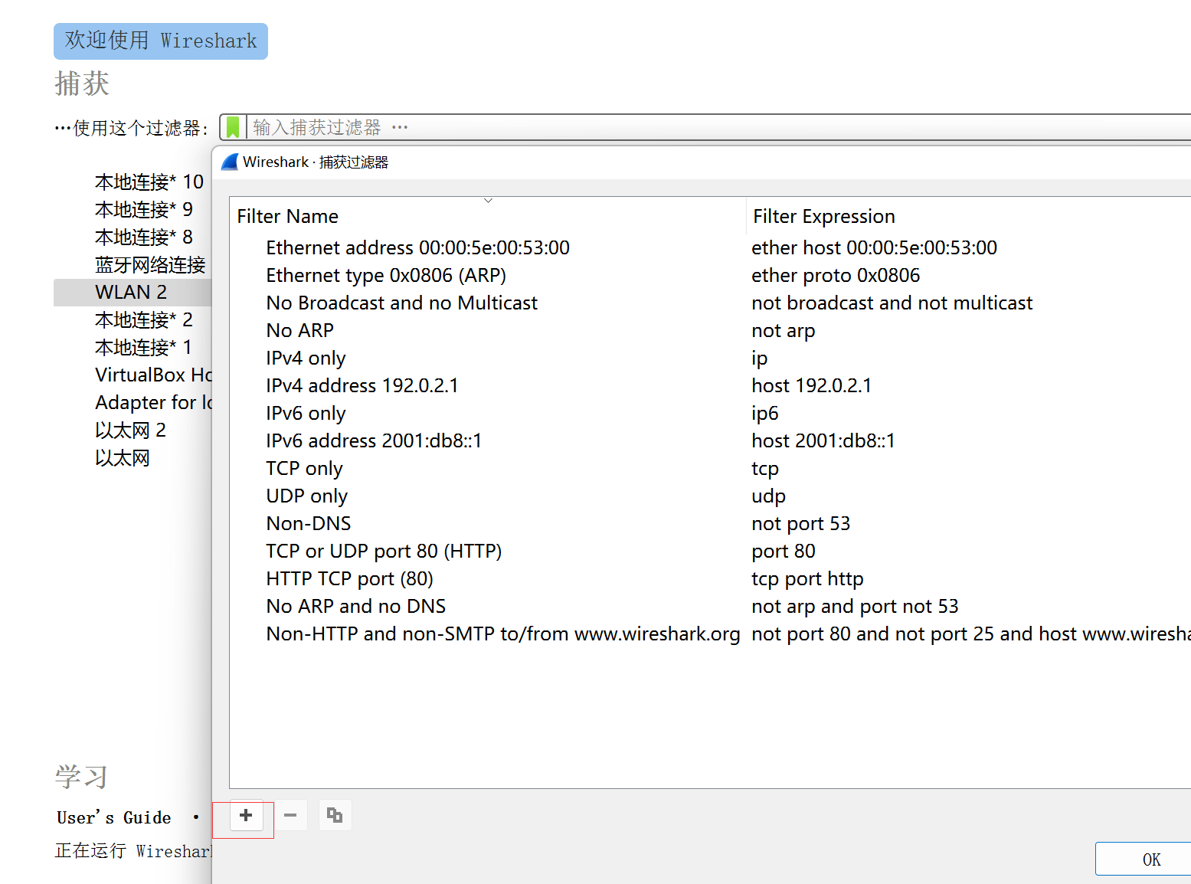Click the 'host 2001:db8::1' expression
This screenshot has height=884, width=1191.
(823, 440)
